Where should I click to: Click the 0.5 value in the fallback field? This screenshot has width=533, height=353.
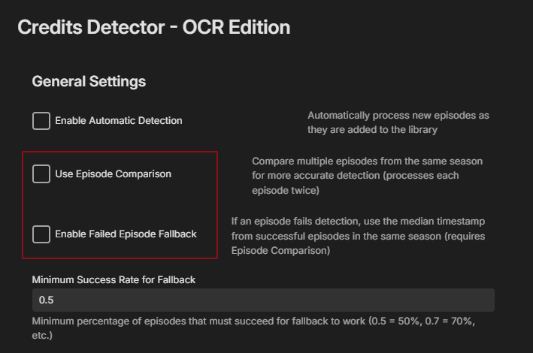pos(47,300)
